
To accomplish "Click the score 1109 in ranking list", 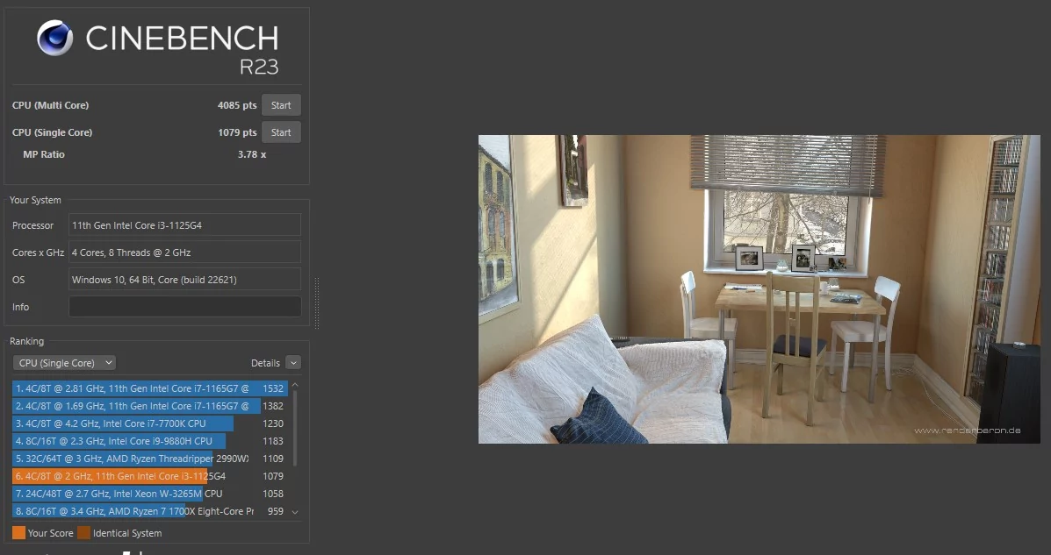I will (x=273, y=459).
